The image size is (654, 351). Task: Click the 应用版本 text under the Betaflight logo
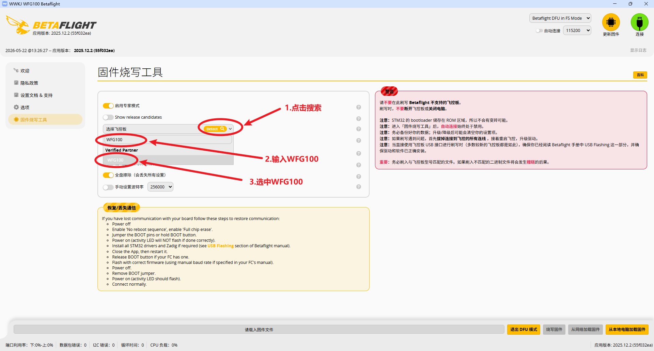(62, 33)
